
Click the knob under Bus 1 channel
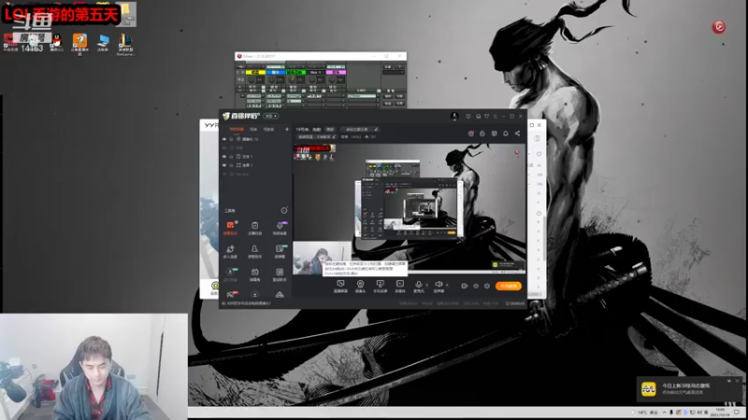[x=312, y=80]
